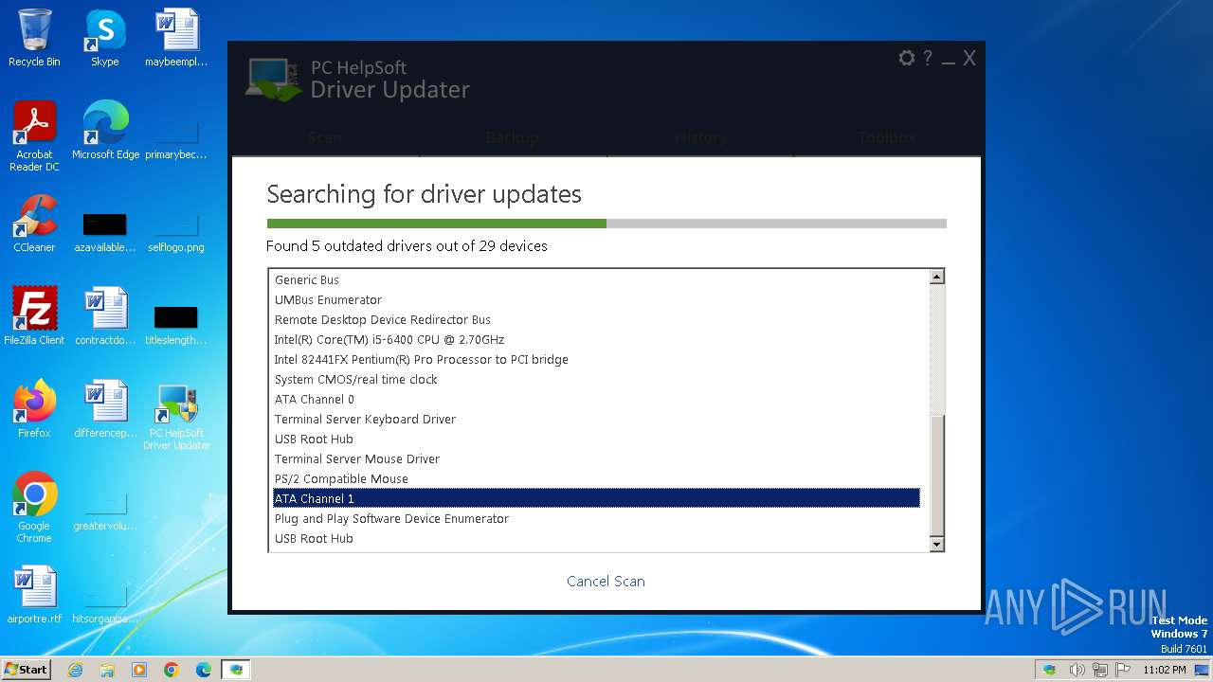Open hitsorganiza desktop file
This screenshot has width=1213, height=682.
tap(105, 604)
